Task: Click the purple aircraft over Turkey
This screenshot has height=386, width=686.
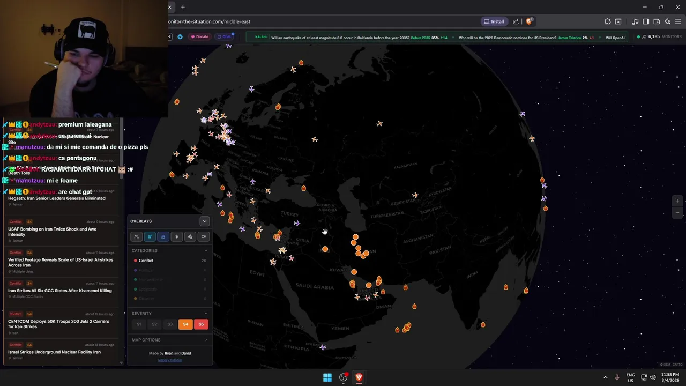Action: click(x=297, y=223)
